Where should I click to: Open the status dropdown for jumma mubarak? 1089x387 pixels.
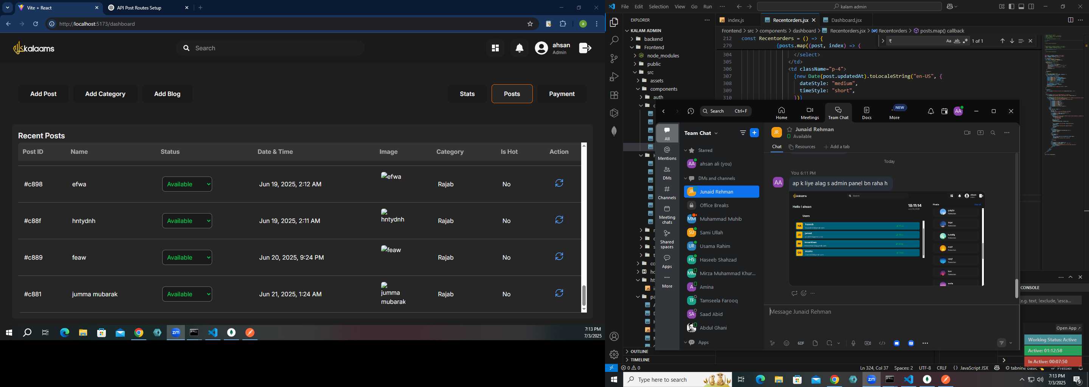[x=187, y=294]
